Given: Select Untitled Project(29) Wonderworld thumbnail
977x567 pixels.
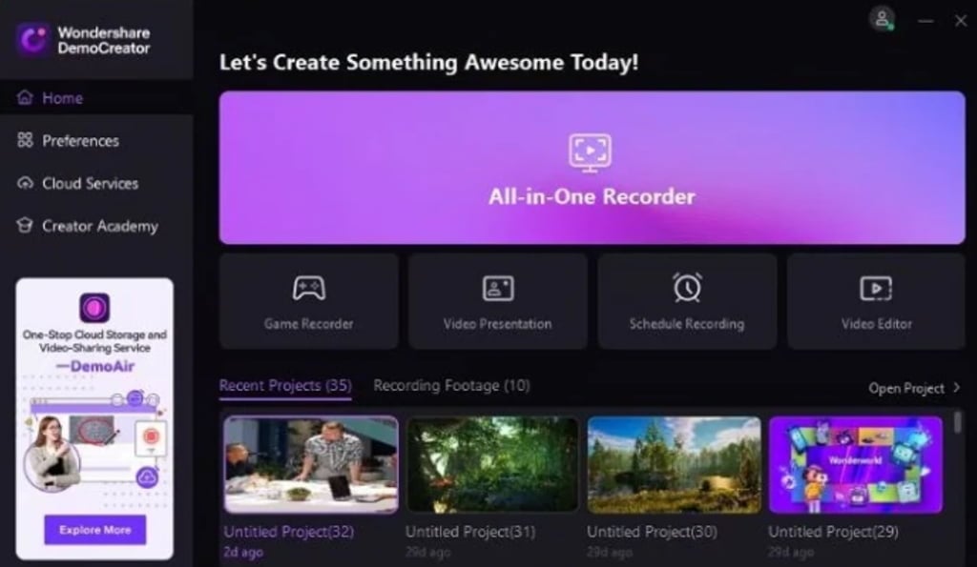Looking at the screenshot, I should click(855, 465).
